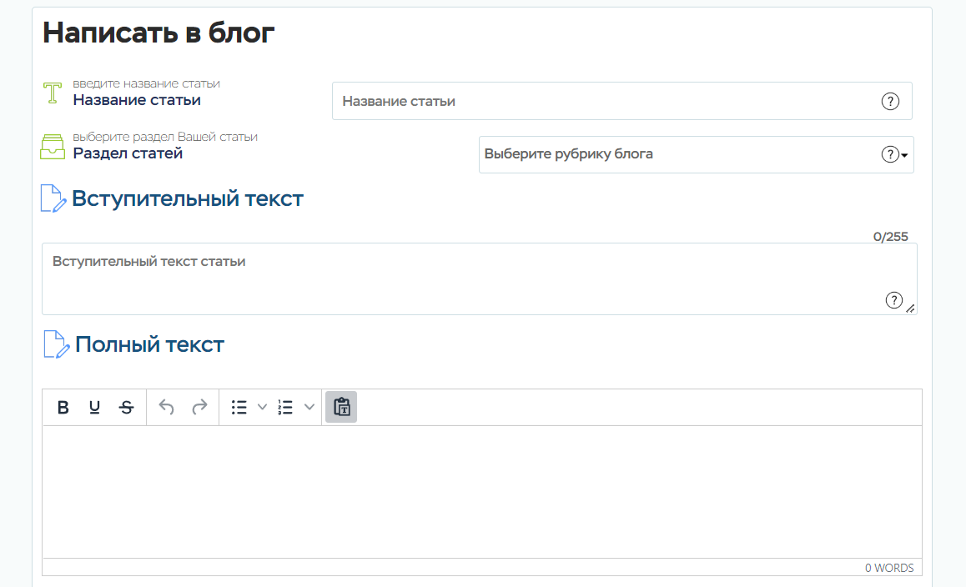Insert a numbered list
The height and width of the screenshot is (587, 966).
(285, 408)
